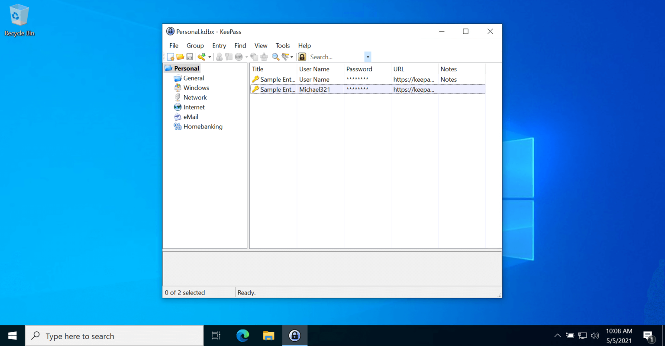Expand the Add Entry dropdown arrow
This screenshot has height=346, width=665.
pos(210,57)
